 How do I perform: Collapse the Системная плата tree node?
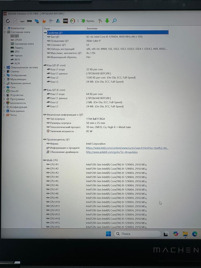point(5,32)
